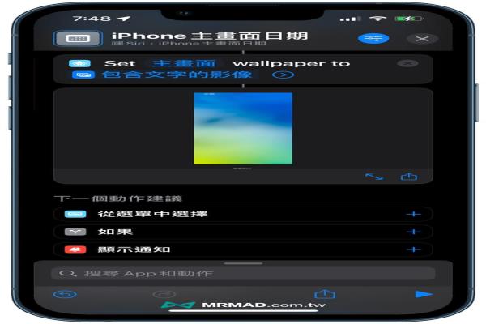Select the 顯示通知 suggestion
The width and height of the screenshot is (486, 324).
tap(243, 249)
